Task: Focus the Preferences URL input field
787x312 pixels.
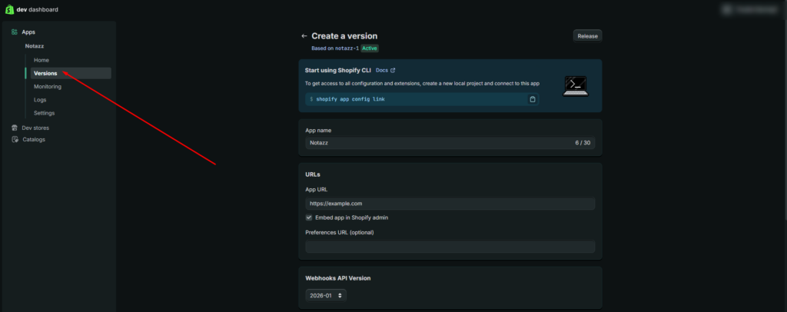Action: [x=450, y=247]
